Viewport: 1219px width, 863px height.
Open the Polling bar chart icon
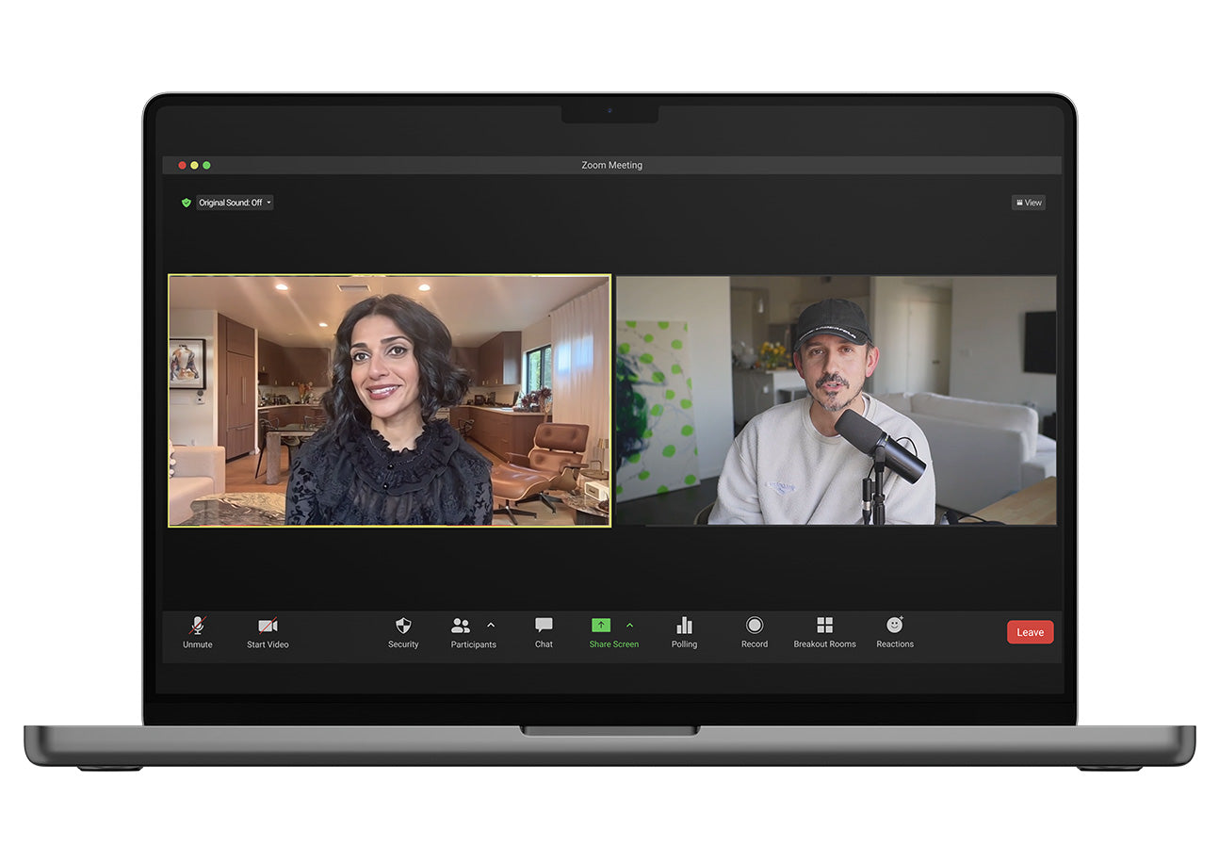[x=684, y=626]
